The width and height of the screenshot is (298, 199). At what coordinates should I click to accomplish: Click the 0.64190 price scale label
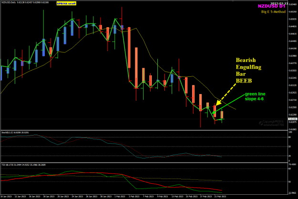(x=293, y=48)
